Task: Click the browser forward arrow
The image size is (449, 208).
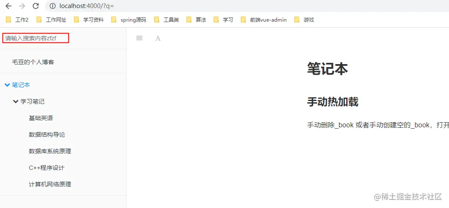Action: point(22,6)
